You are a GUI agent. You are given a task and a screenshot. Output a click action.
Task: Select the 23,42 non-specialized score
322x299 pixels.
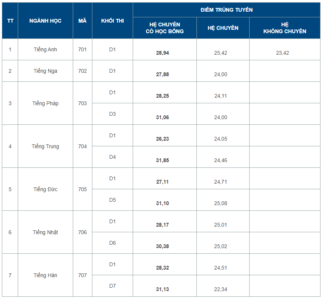point(282,53)
